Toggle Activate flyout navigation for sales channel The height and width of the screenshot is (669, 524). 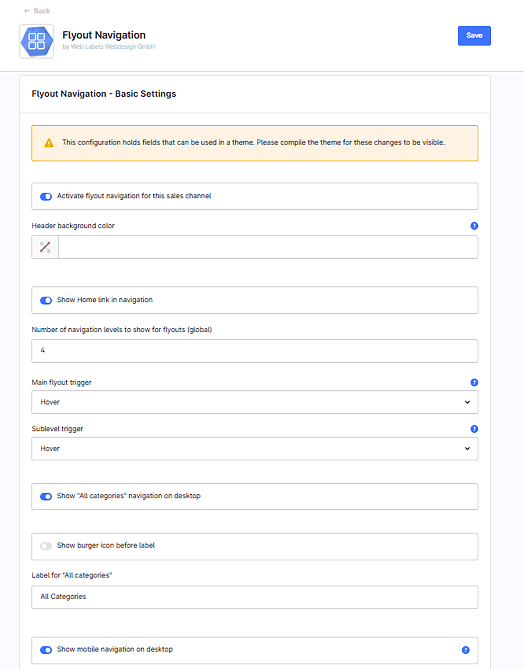click(x=46, y=196)
